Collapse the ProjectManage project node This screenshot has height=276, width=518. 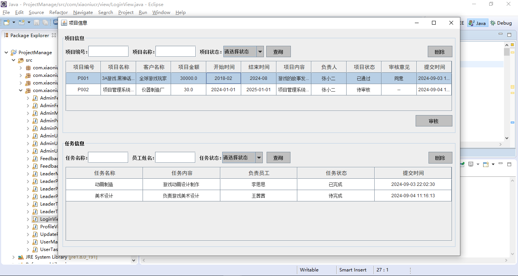tap(6, 53)
